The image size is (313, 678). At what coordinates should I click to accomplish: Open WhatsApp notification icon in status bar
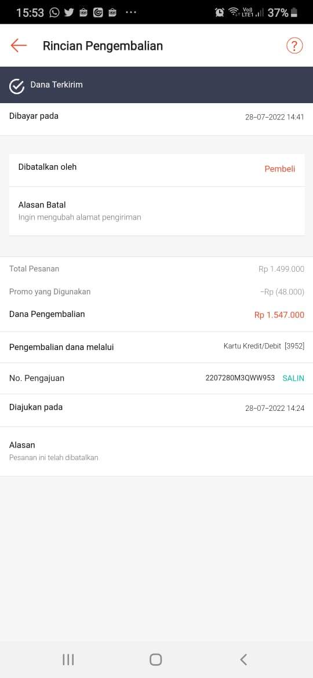pyautogui.click(x=54, y=13)
